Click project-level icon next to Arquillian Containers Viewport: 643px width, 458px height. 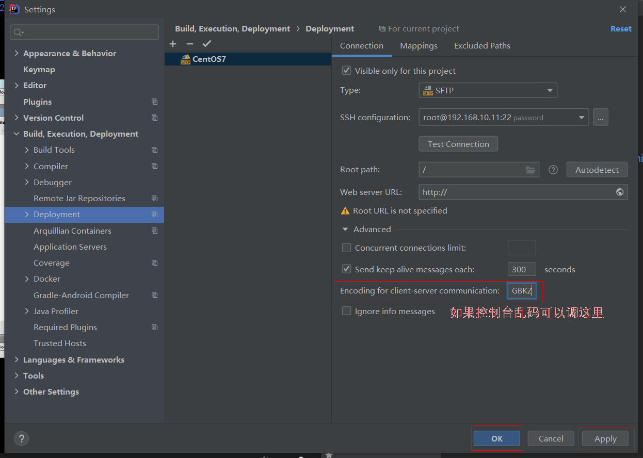[154, 231]
